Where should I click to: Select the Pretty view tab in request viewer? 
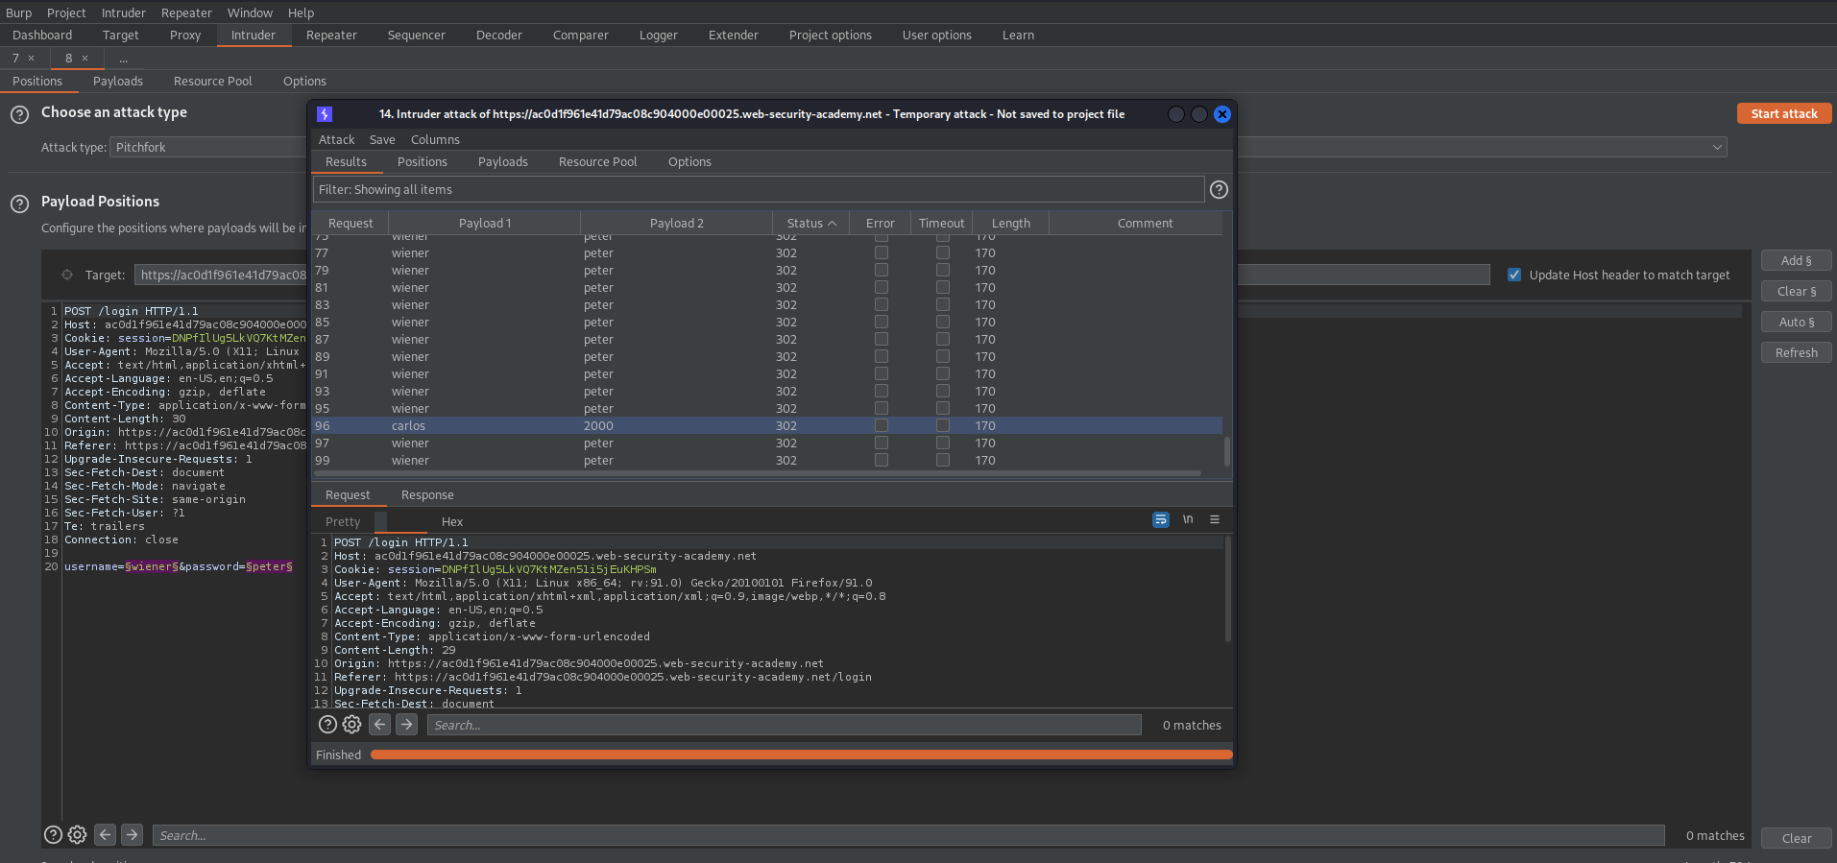(x=343, y=521)
